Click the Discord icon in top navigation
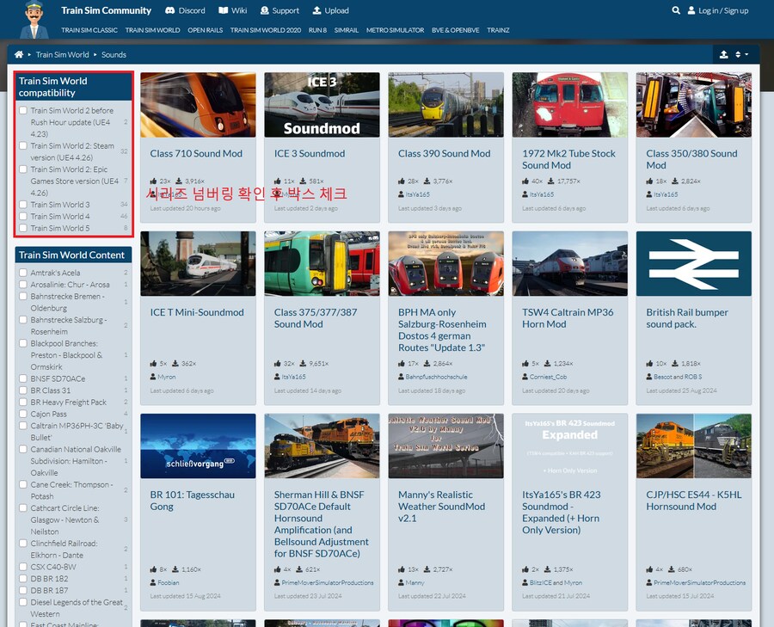 click(x=169, y=10)
